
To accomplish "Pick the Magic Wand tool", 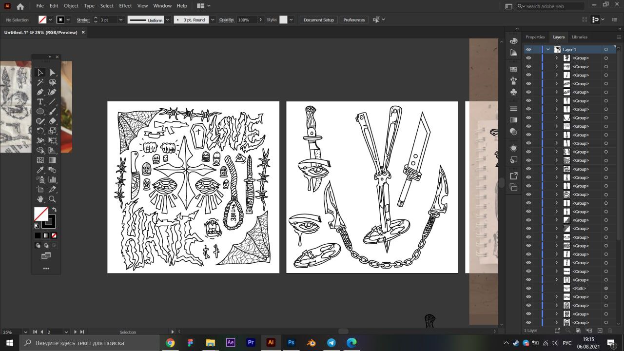I will coord(40,82).
